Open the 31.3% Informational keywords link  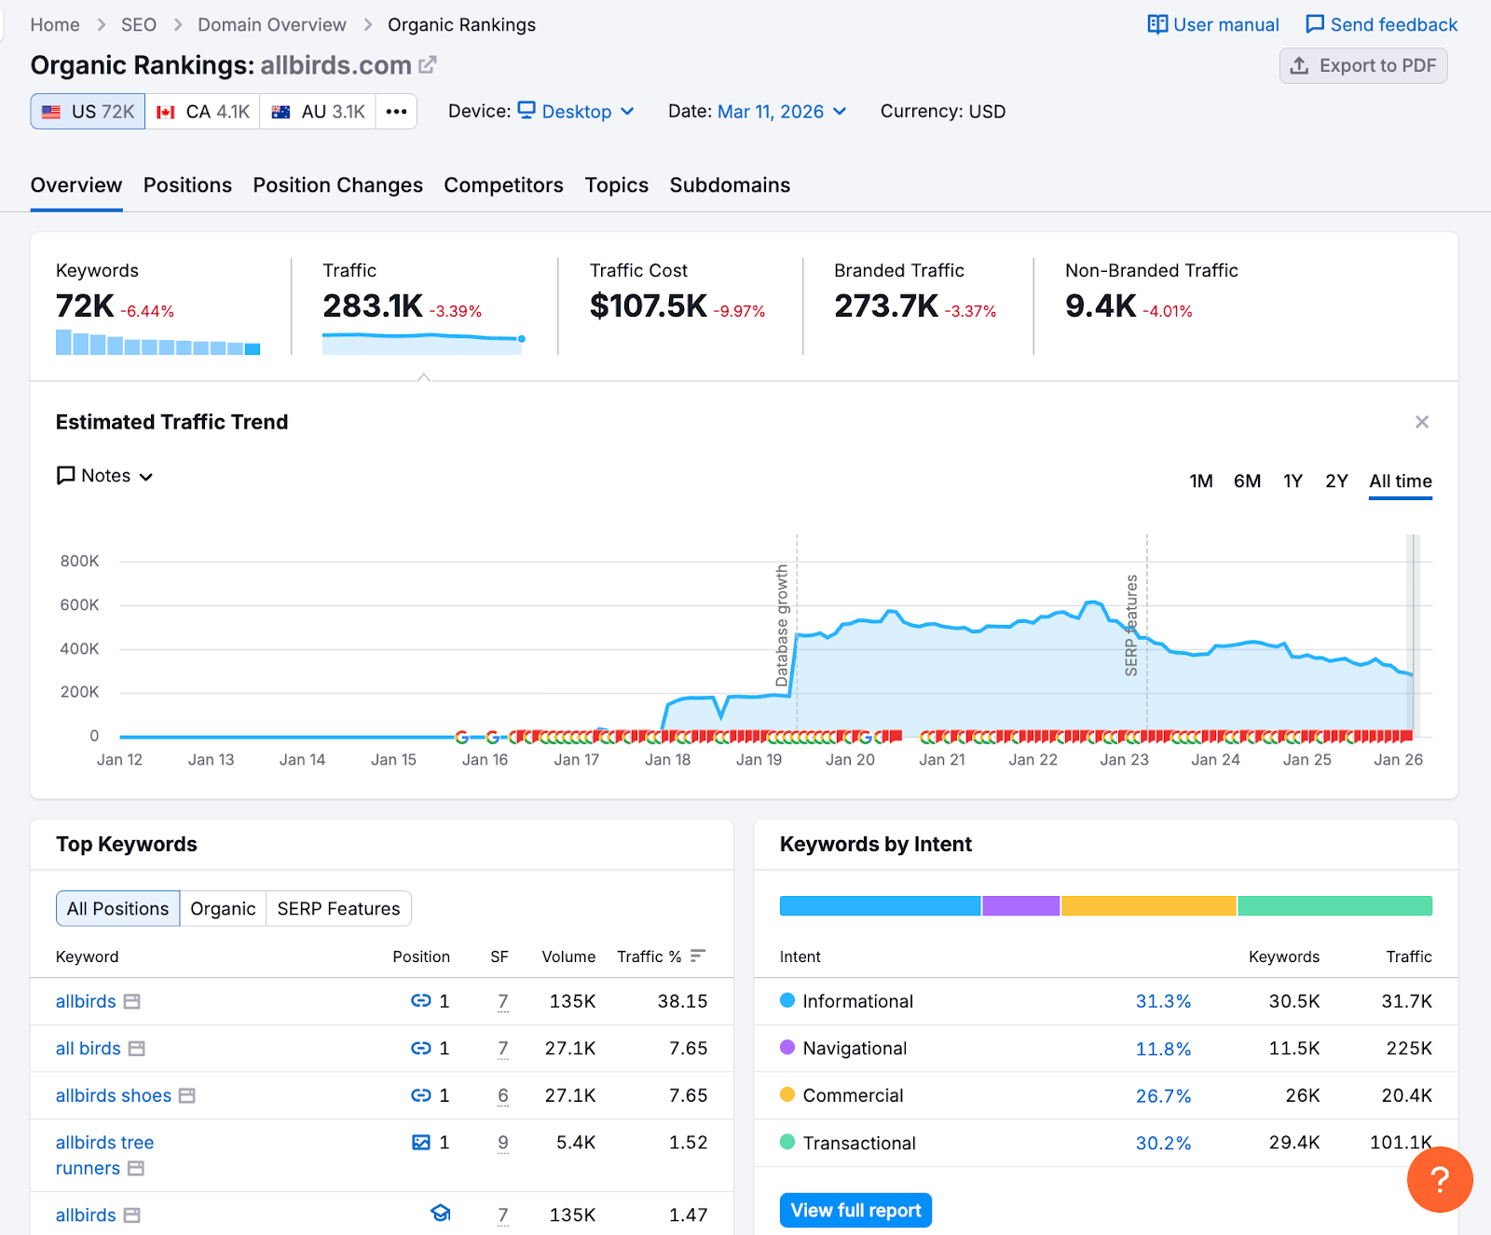(1162, 1001)
